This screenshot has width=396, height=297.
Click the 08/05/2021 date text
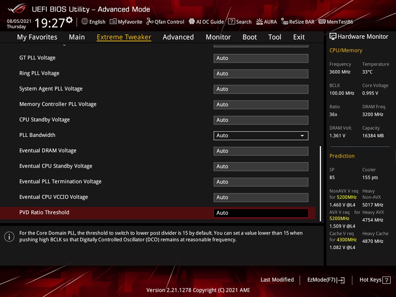(x=19, y=21)
